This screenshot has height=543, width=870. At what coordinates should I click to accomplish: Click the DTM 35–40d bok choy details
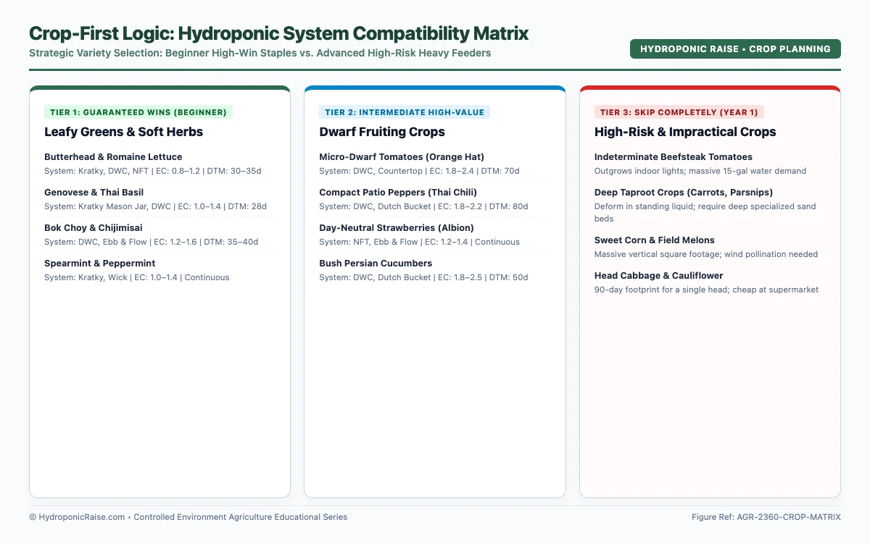pyautogui.click(x=152, y=242)
